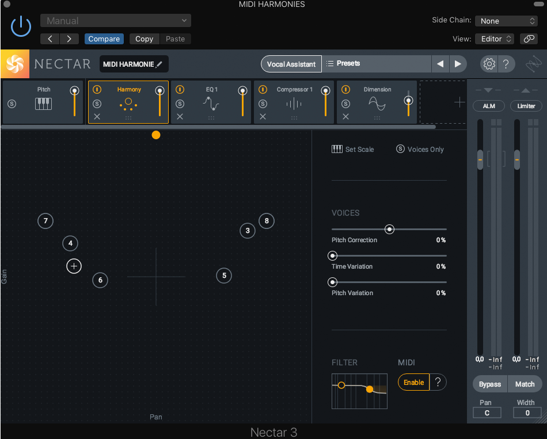Screen dimensions: 547x439
Task: Select harmony voice 3
Action: [248, 231]
